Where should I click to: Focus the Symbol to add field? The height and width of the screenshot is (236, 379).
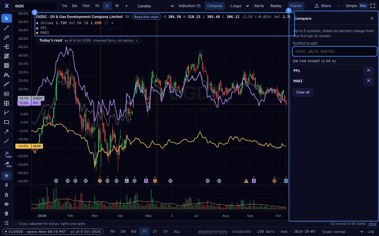click(335, 51)
